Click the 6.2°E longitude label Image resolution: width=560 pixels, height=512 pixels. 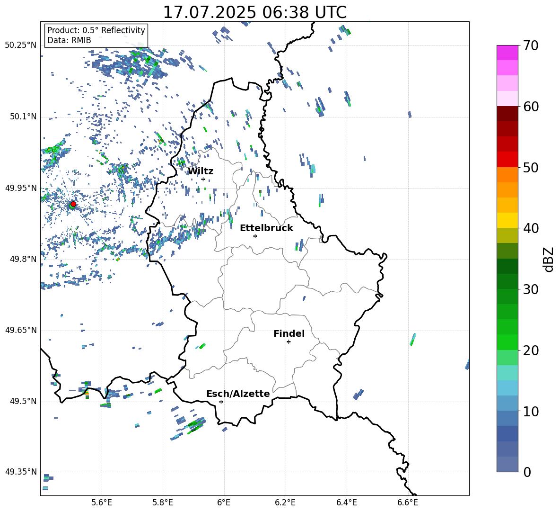[x=285, y=503]
